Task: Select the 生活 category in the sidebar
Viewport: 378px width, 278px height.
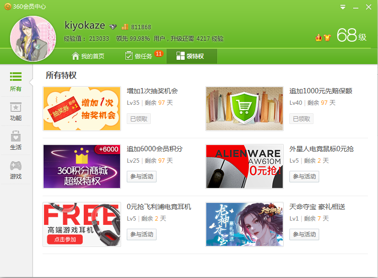Action: [x=16, y=140]
